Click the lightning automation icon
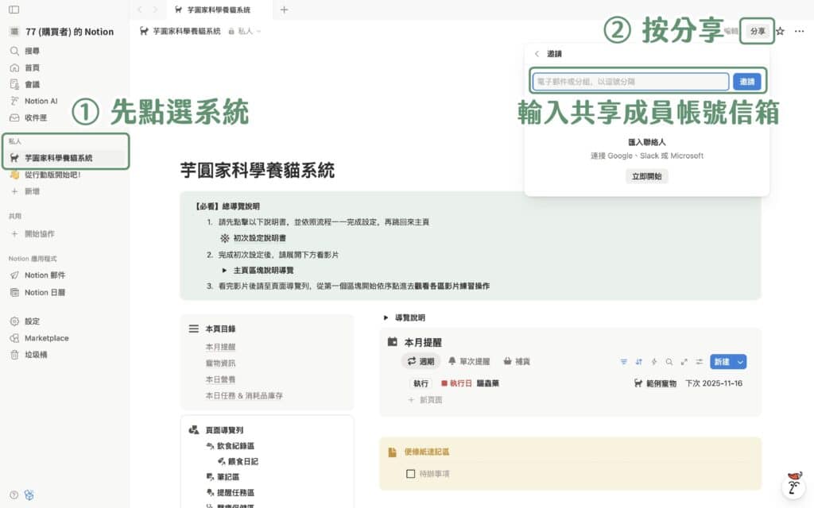Viewport: 814px width, 508px height. tap(654, 362)
